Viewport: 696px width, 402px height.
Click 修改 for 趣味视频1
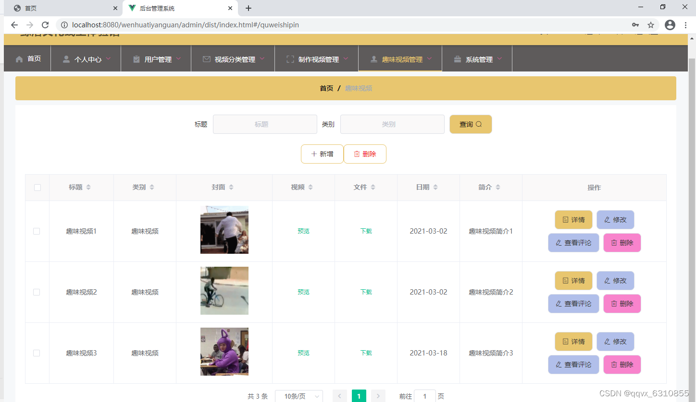(x=615, y=220)
